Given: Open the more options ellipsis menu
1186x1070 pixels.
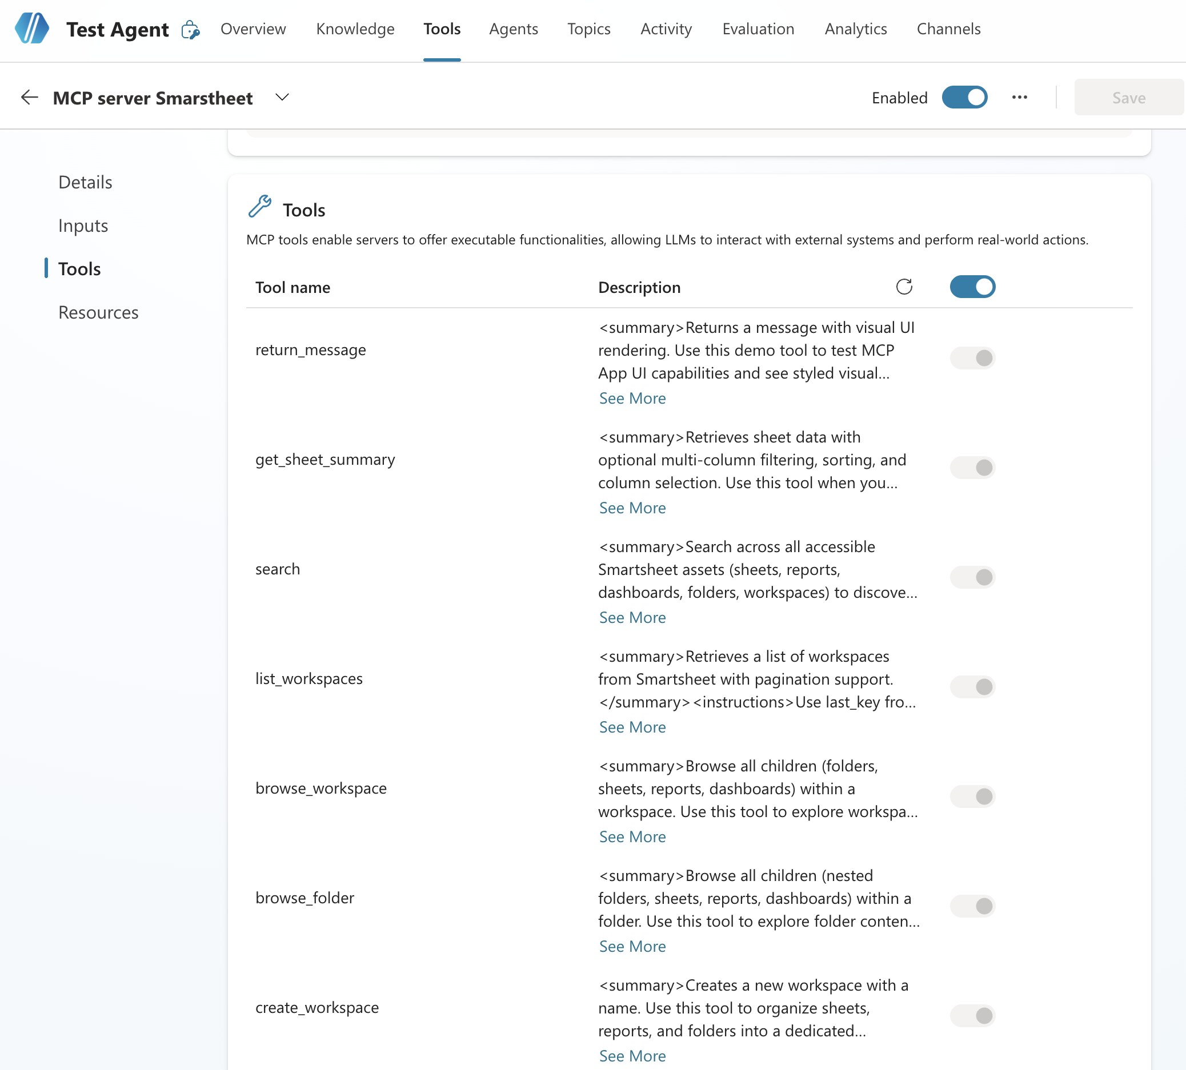Looking at the screenshot, I should [1020, 97].
